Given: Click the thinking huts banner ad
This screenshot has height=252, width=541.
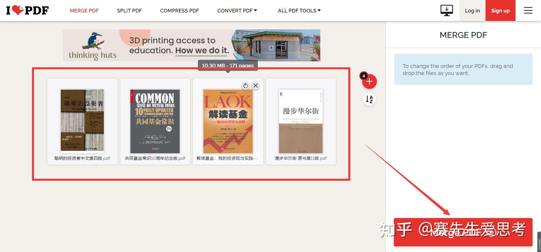Looking at the screenshot, I should click(192, 45).
